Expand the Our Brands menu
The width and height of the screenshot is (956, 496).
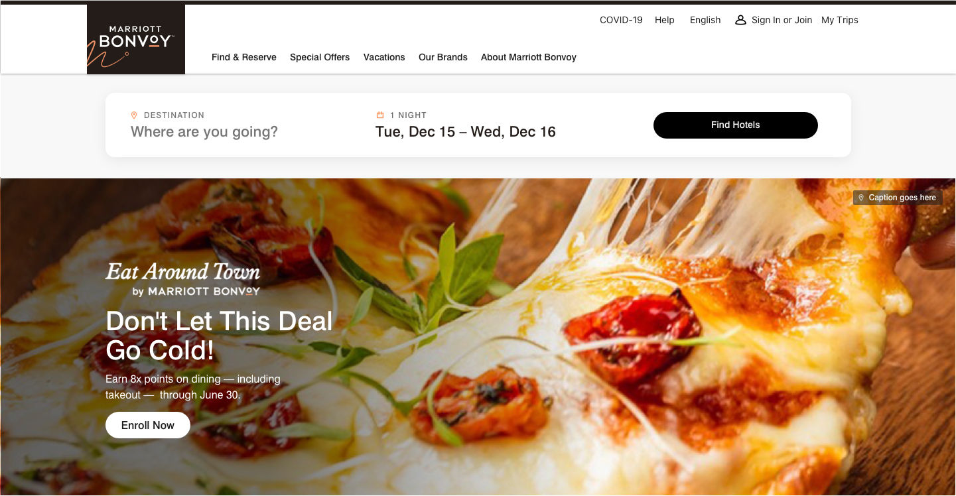(x=443, y=57)
